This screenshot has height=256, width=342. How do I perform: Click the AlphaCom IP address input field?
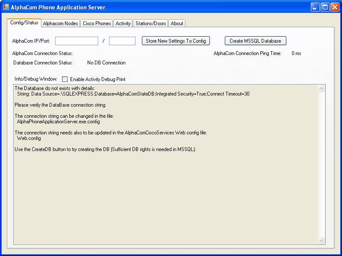(77, 41)
